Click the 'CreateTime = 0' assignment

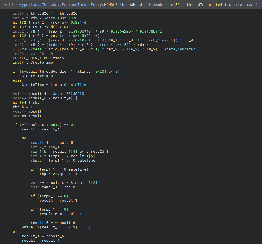point(37,76)
